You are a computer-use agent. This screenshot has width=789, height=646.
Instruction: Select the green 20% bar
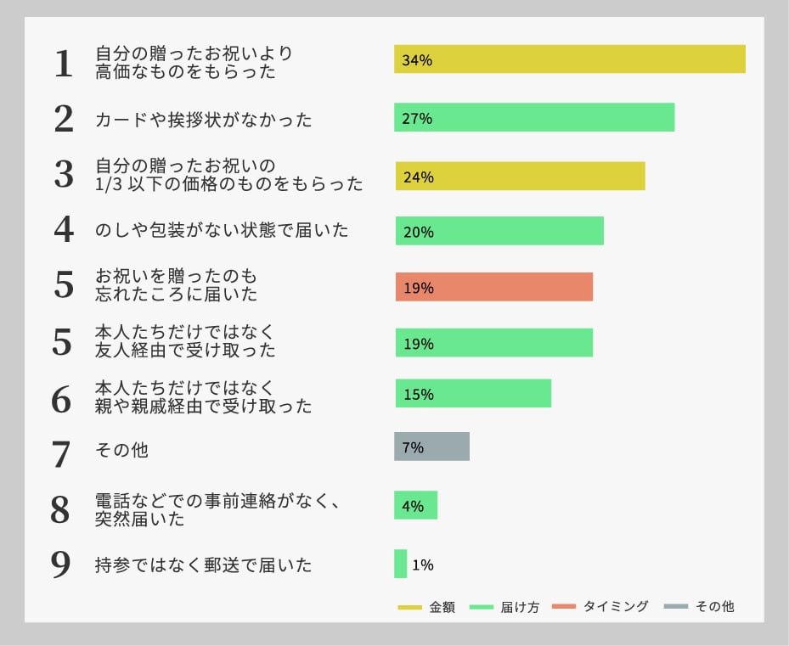coord(499,231)
